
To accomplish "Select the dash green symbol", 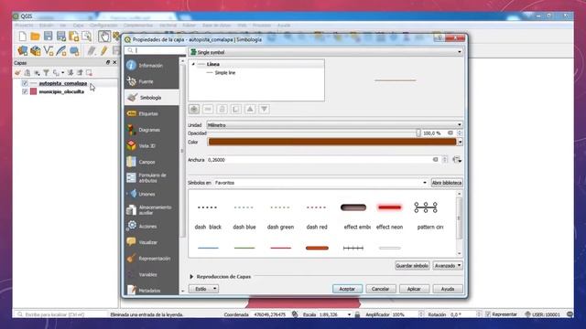I will [x=280, y=216].
